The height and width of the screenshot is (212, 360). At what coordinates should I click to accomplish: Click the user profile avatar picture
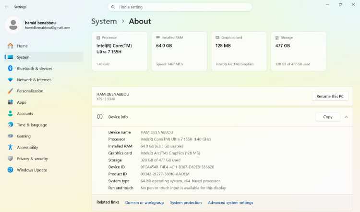(13, 25)
